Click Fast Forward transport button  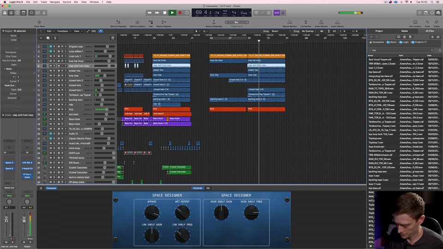(x=157, y=13)
